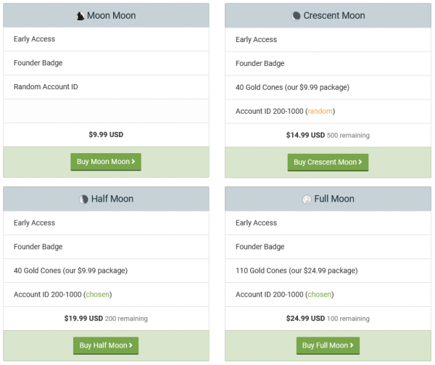Open the 'chosen' link in Half Moon card

98,295
